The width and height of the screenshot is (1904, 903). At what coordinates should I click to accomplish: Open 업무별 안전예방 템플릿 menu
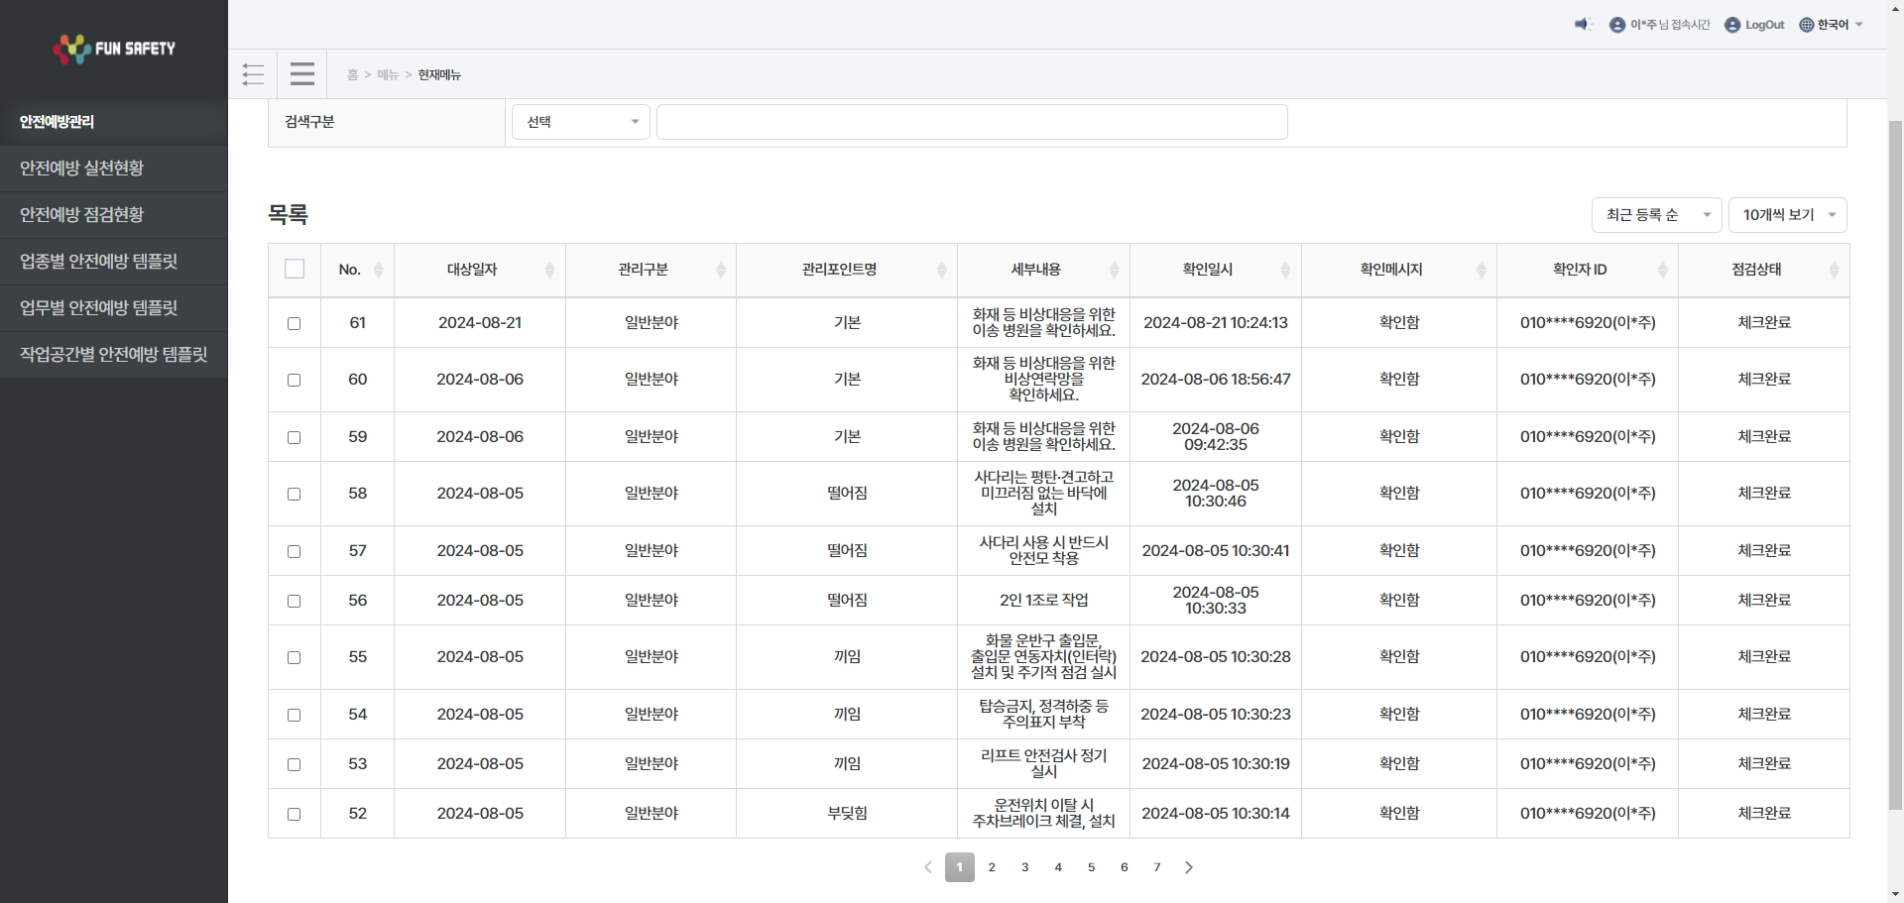[114, 308]
